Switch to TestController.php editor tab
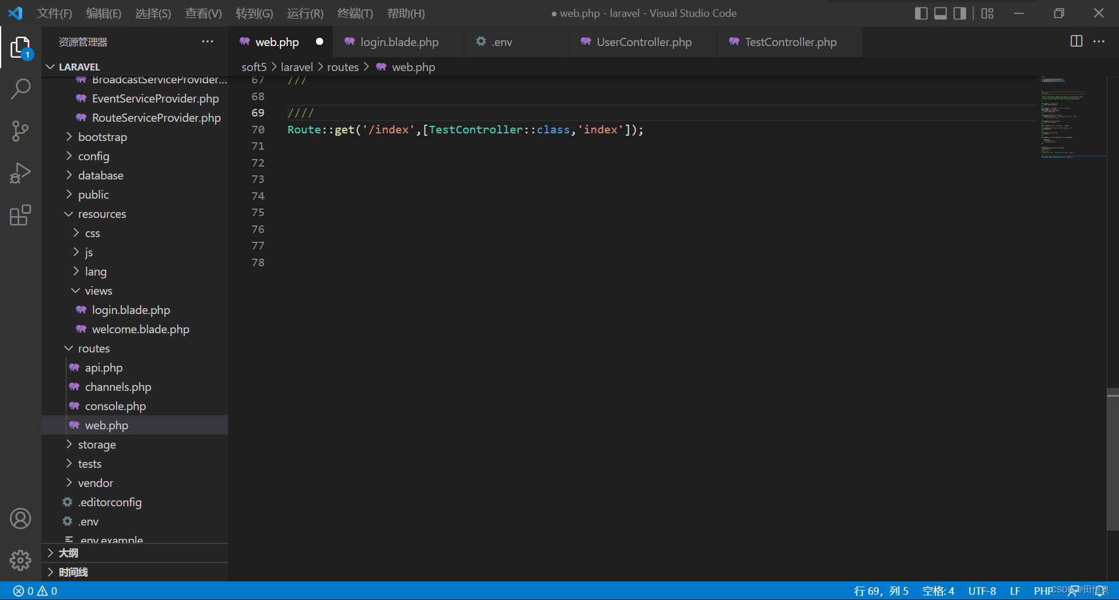Viewport: 1119px width, 600px height. point(790,41)
